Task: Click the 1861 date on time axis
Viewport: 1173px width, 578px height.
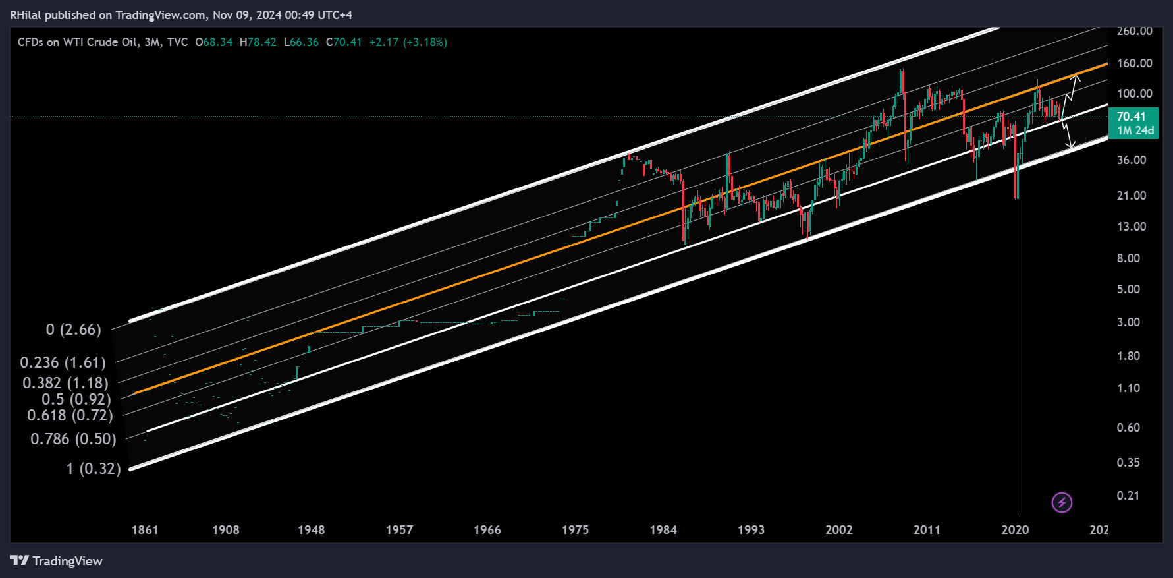Action: [145, 530]
